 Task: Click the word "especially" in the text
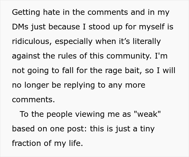pyautogui.click(x=73, y=42)
